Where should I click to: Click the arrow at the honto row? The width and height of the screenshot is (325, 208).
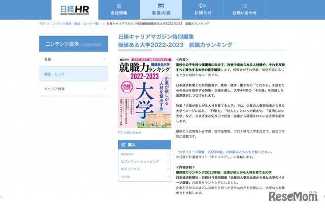point(168,176)
